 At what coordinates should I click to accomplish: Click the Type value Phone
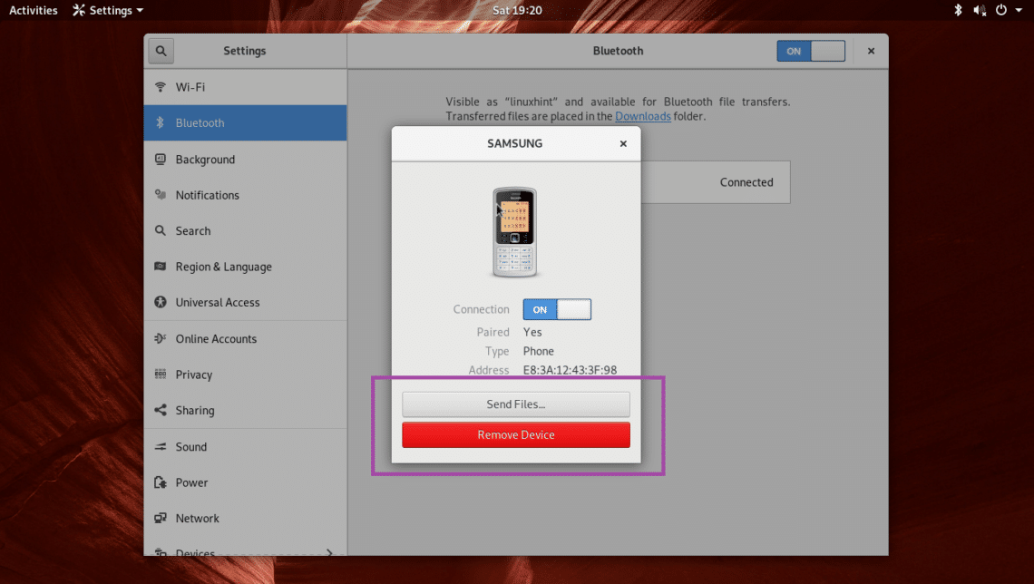point(538,351)
